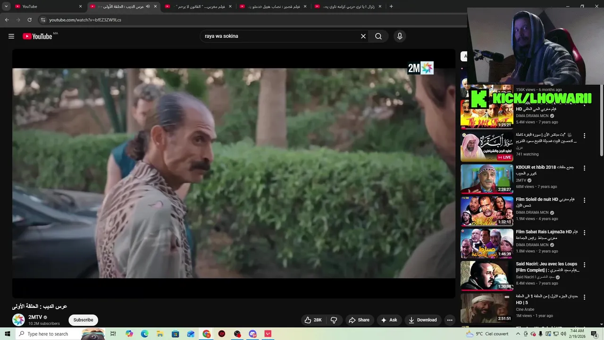604x340 pixels.
Task: View site information icon in address bar
Action: tap(43, 20)
